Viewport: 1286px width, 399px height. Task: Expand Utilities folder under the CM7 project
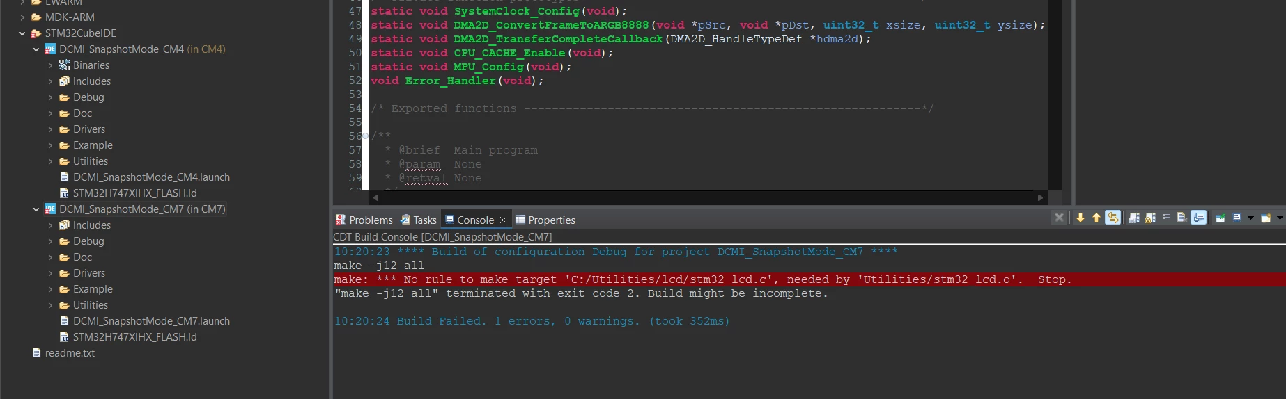coord(50,304)
